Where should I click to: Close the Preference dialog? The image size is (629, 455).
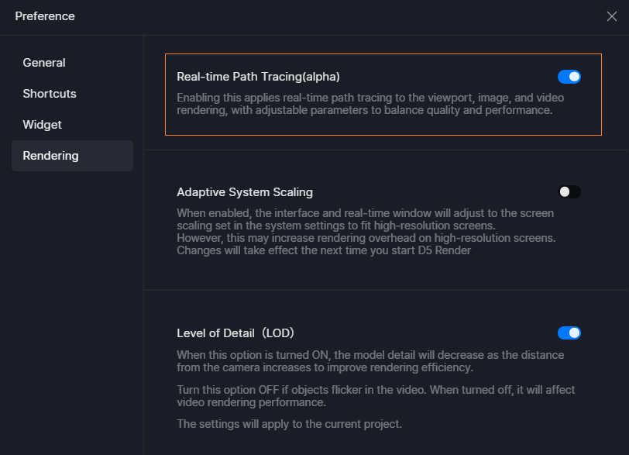(611, 16)
